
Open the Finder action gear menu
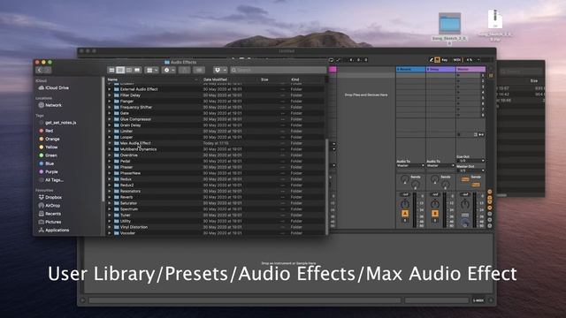tap(169, 70)
